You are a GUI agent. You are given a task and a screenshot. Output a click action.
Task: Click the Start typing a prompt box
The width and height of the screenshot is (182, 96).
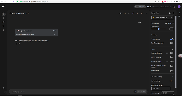tap(72, 92)
